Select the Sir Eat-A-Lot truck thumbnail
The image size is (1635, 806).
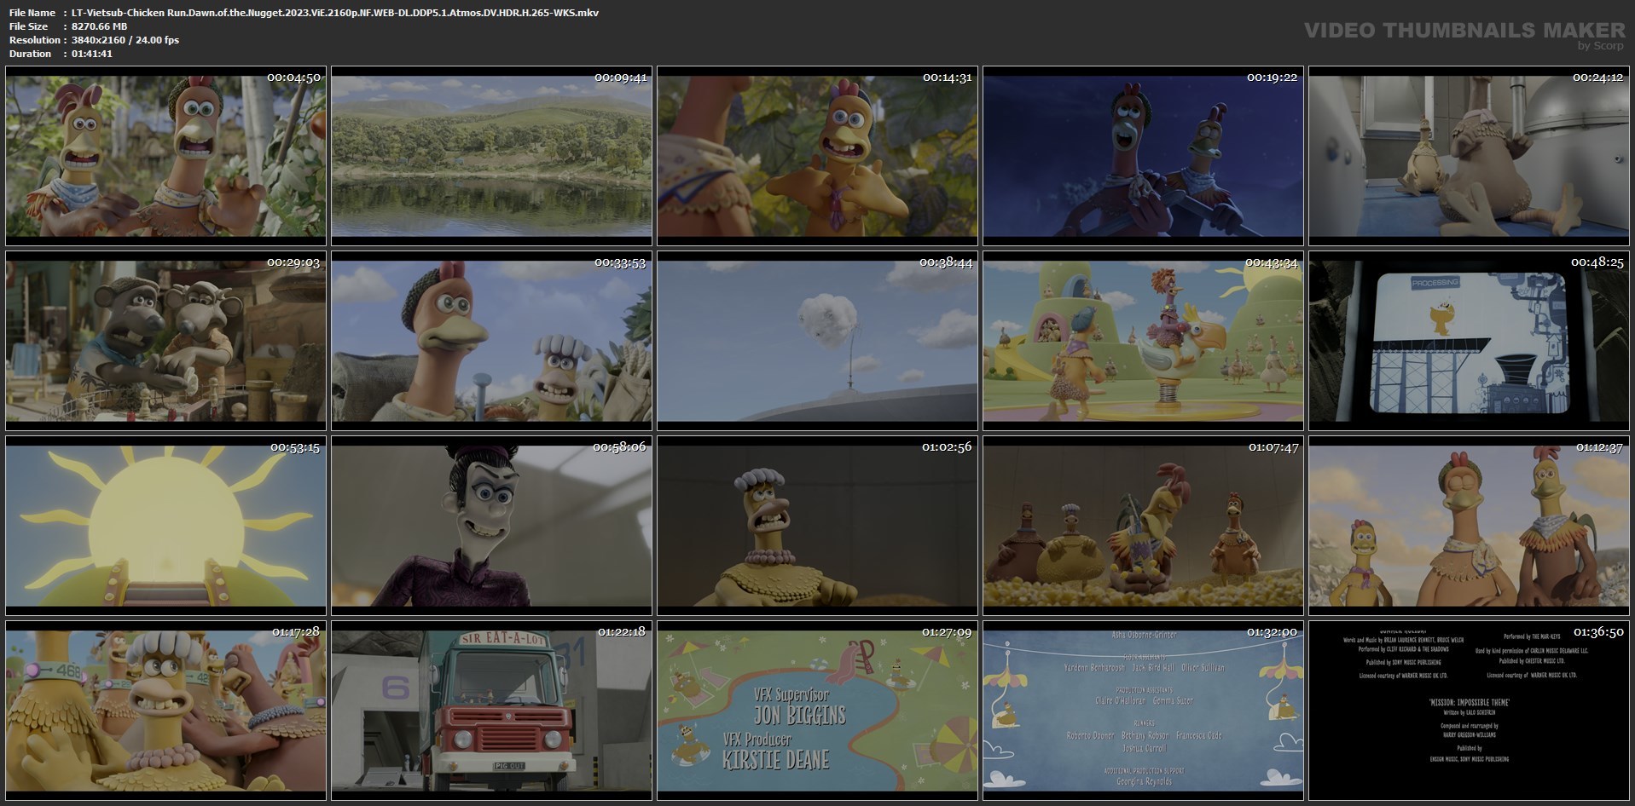tap(491, 711)
